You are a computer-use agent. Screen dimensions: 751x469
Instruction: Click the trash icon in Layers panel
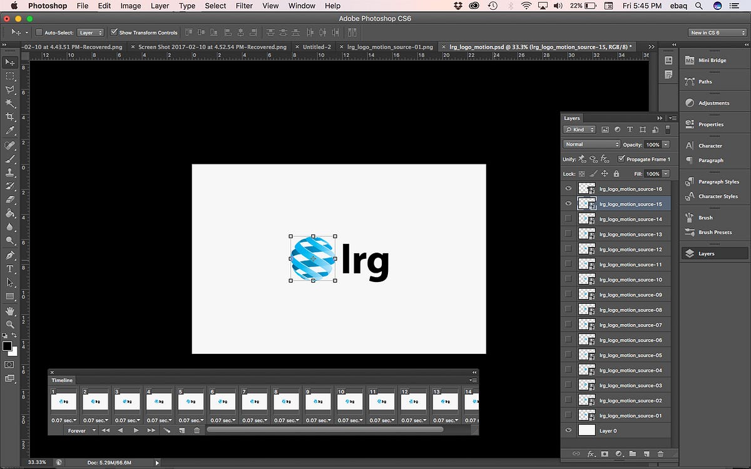click(x=660, y=453)
